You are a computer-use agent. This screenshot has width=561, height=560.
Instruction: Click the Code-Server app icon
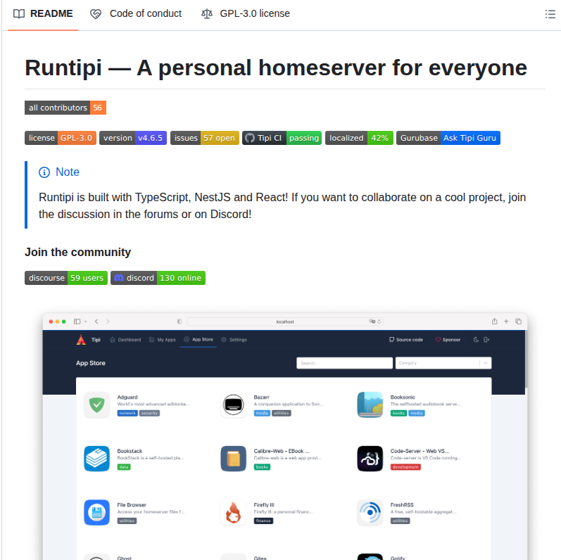click(370, 459)
